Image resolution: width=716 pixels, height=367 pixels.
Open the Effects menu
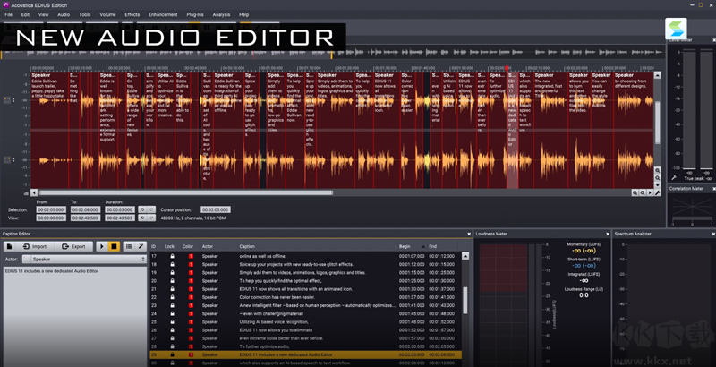click(x=132, y=15)
